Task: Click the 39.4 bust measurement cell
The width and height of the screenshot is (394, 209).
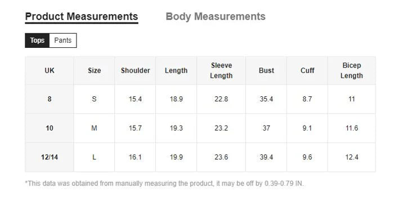Action: click(266, 157)
